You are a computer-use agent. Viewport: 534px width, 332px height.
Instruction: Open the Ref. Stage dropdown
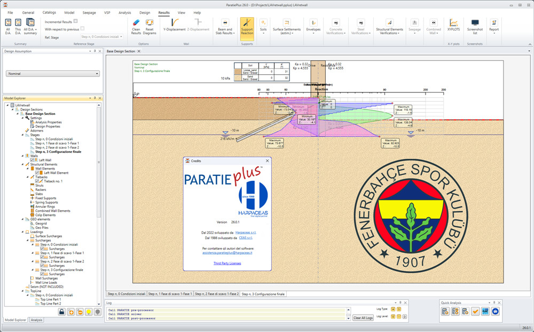point(101,37)
